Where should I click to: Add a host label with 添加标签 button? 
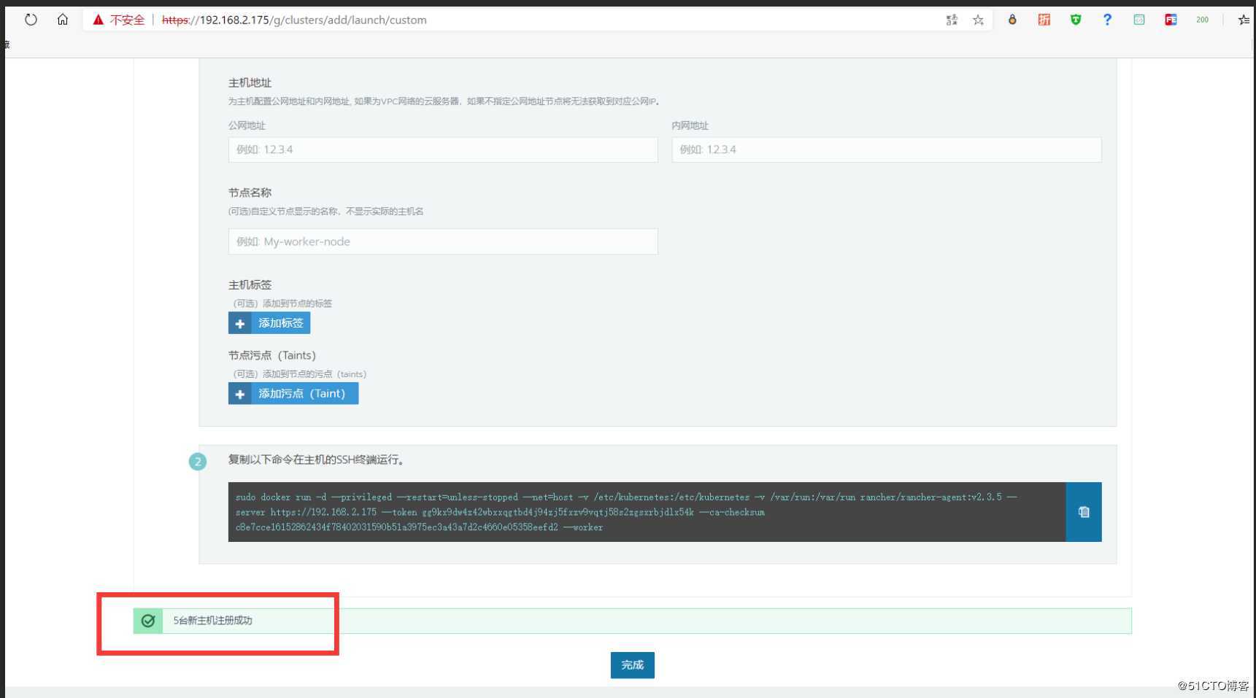[x=269, y=323]
